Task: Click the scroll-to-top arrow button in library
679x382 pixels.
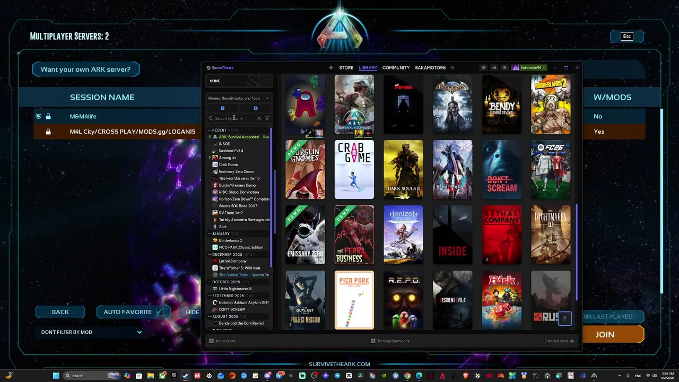Action: [564, 318]
